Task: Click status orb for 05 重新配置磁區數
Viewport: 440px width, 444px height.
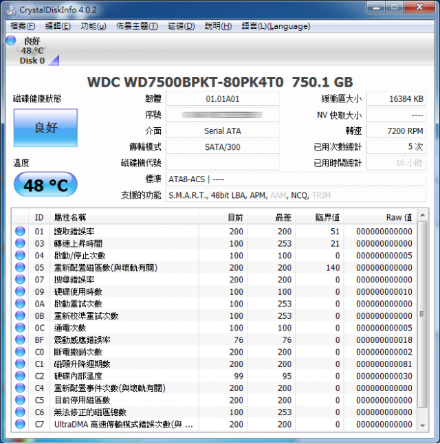Action: [20, 267]
